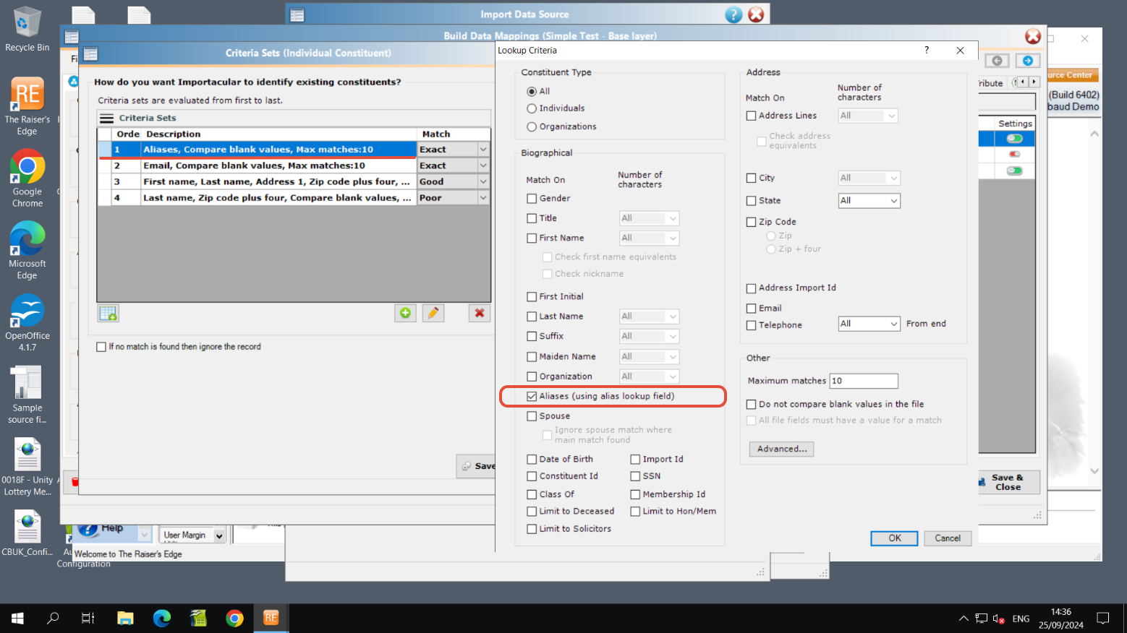Open the Criteria Sets hamburger menu icon
1127x633 pixels.
(x=107, y=118)
